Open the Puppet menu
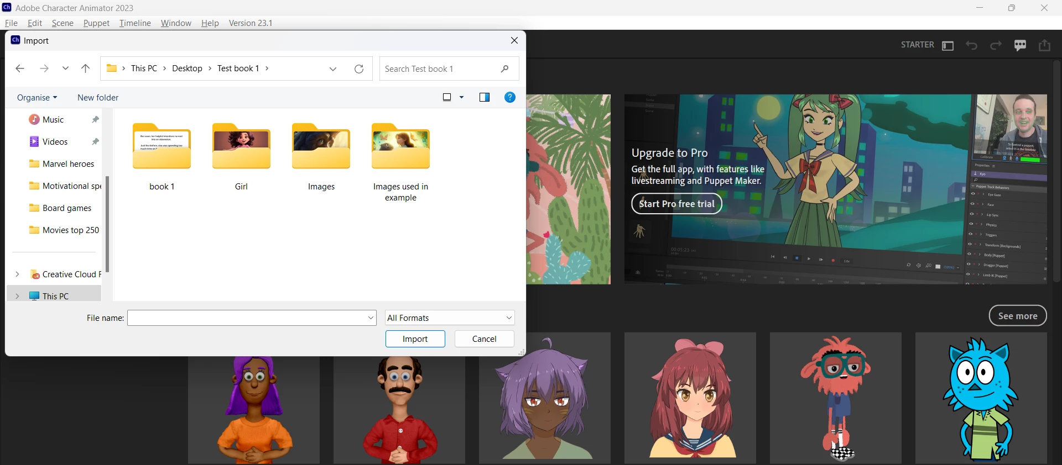The width and height of the screenshot is (1062, 465). click(x=96, y=23)
